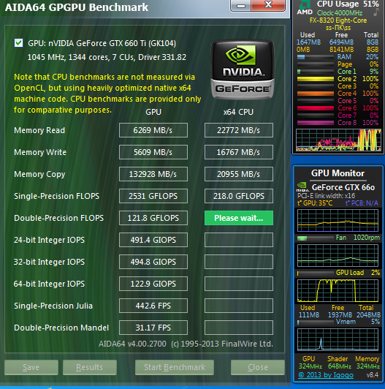Click the 'Single-Precision FLOPS' row label

[56, 196]
